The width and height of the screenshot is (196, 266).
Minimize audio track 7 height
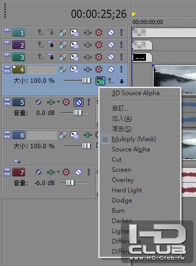(7, 170)
